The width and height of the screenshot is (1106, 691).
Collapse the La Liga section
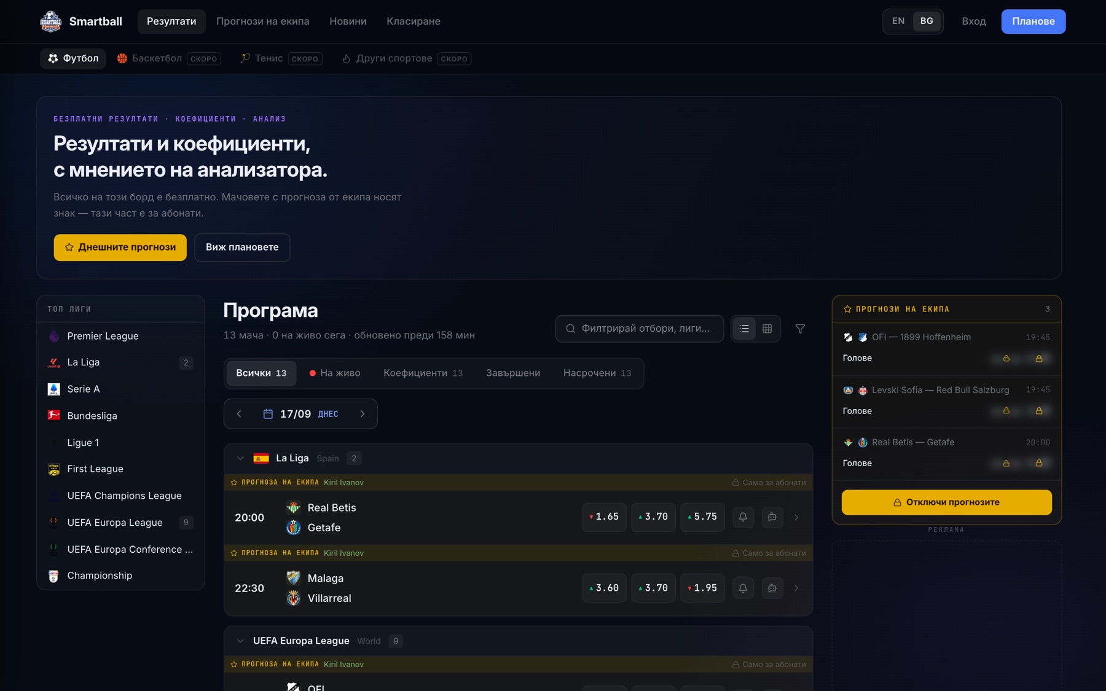point(240,458)
